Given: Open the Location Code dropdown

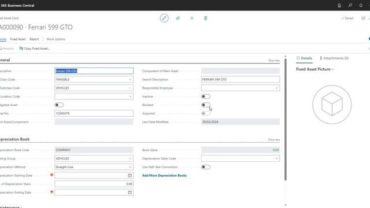Looking at the screenshot, I should coord(130,96).
